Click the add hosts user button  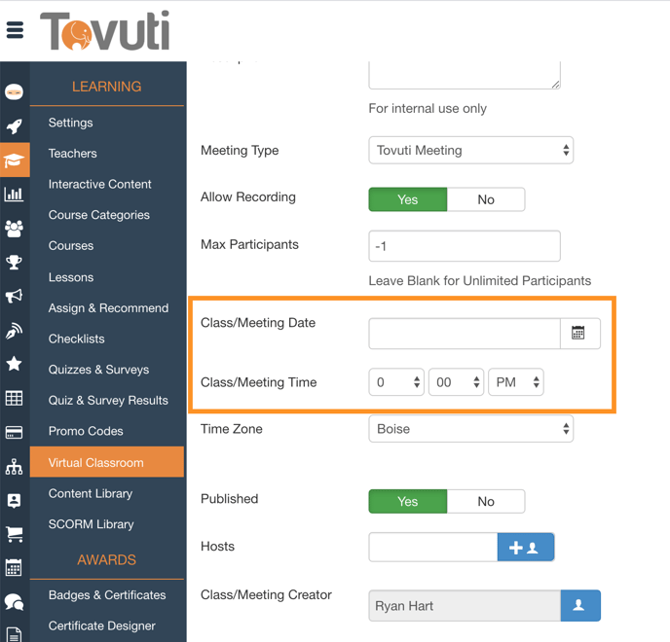pyautogui.click(x=525, y=548)
